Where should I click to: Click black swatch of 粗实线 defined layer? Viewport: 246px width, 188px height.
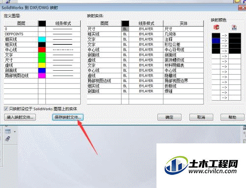pos(42,44)
